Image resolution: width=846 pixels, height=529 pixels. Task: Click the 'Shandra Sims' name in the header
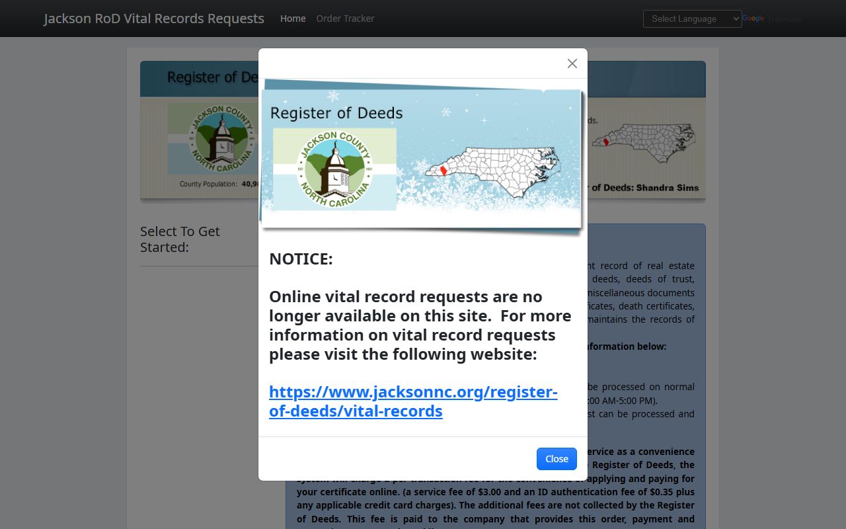668,188
